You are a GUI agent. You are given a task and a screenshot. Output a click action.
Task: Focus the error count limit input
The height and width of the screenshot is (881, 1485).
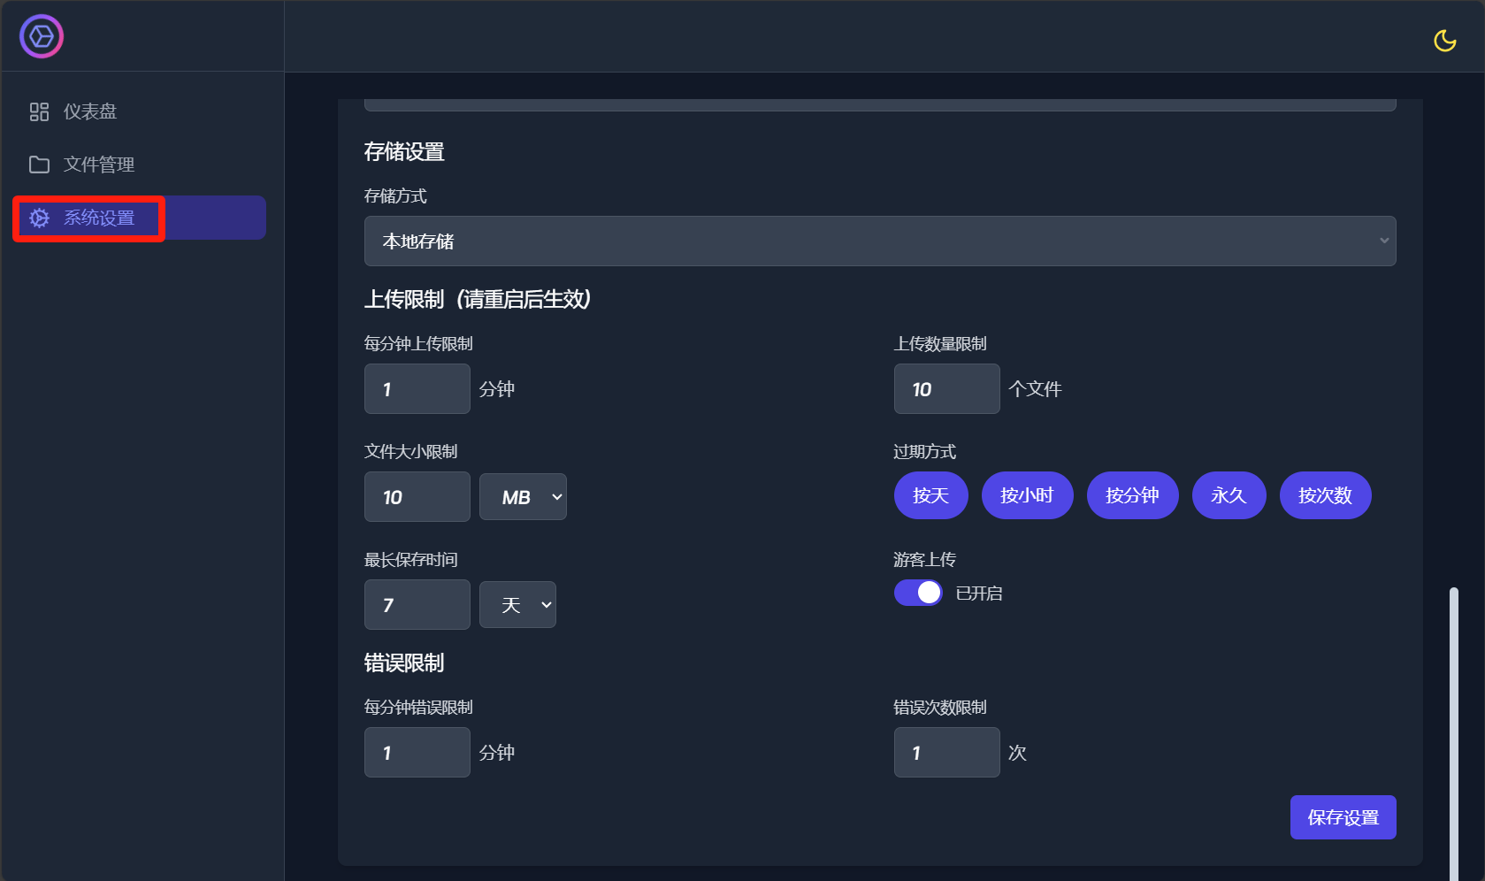[946, 753]
